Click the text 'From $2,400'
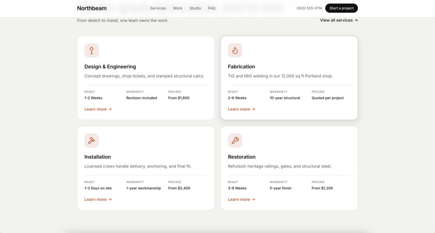This screenshot has height=233, width=435. [179, 188]
